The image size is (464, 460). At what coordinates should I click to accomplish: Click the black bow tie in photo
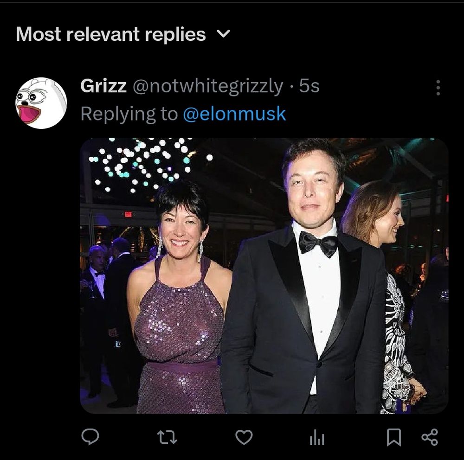pos(318,243)
